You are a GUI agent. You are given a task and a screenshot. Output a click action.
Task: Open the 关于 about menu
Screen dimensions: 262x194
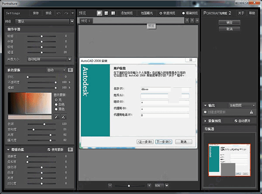click(x=241, y=13)
